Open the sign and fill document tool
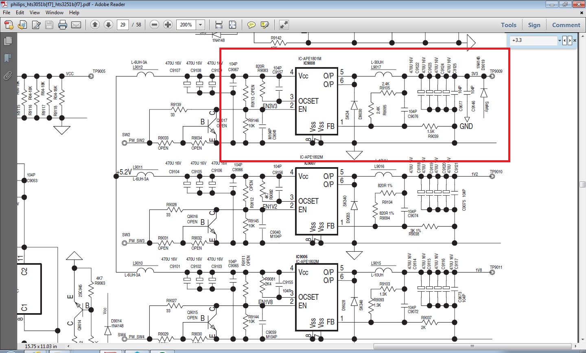Image resolution: width=586 pixels, height=353 pixels. tap(36, 25)
